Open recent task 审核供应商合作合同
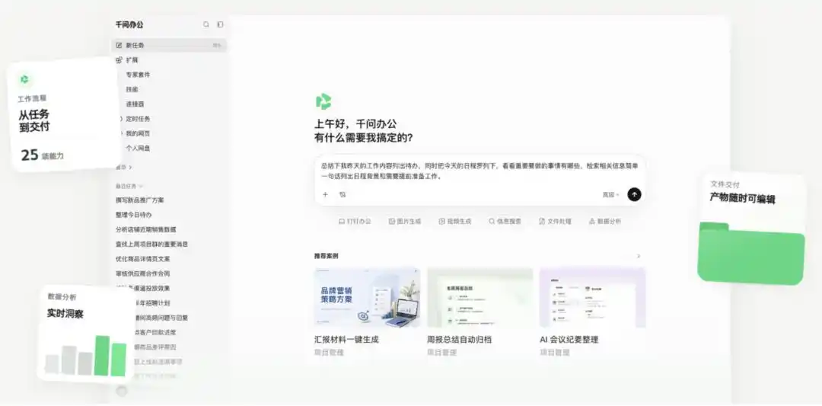The image size is (822, 406). pos(142,273)
